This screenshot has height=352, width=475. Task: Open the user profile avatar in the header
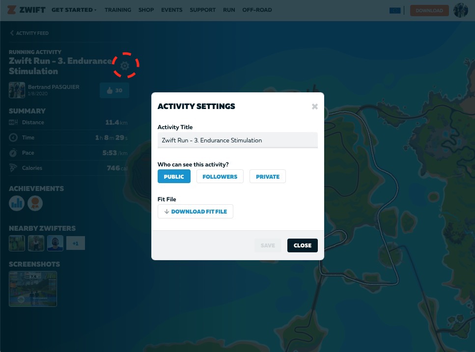coord(461,10)
